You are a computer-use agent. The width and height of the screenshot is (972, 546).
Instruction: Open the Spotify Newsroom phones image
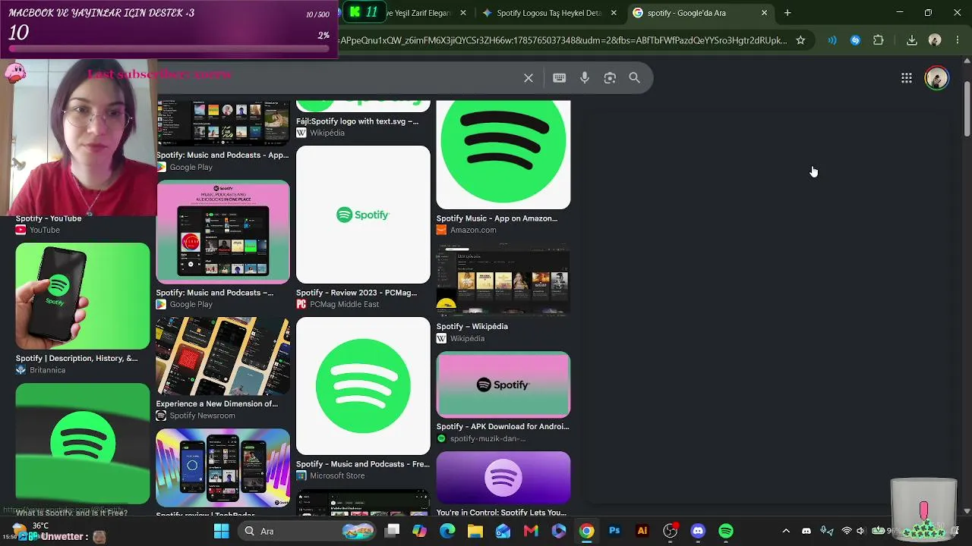point(222,356)
